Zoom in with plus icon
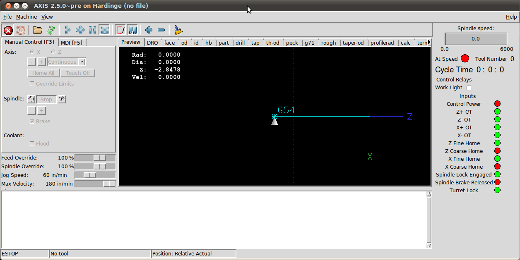Viewport: 520px width, 260px height. pyautogui.click(x=149, y=30)
